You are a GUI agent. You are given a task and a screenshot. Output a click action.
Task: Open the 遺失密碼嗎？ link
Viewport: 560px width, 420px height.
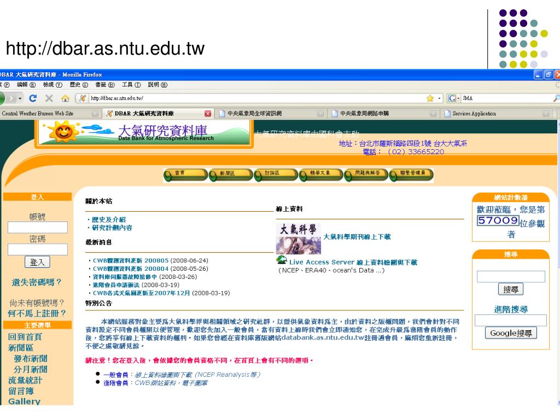click(37, 282)
